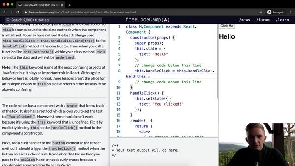
Task: Click comment '// change code below this line'
Action: tap(168, 65)
